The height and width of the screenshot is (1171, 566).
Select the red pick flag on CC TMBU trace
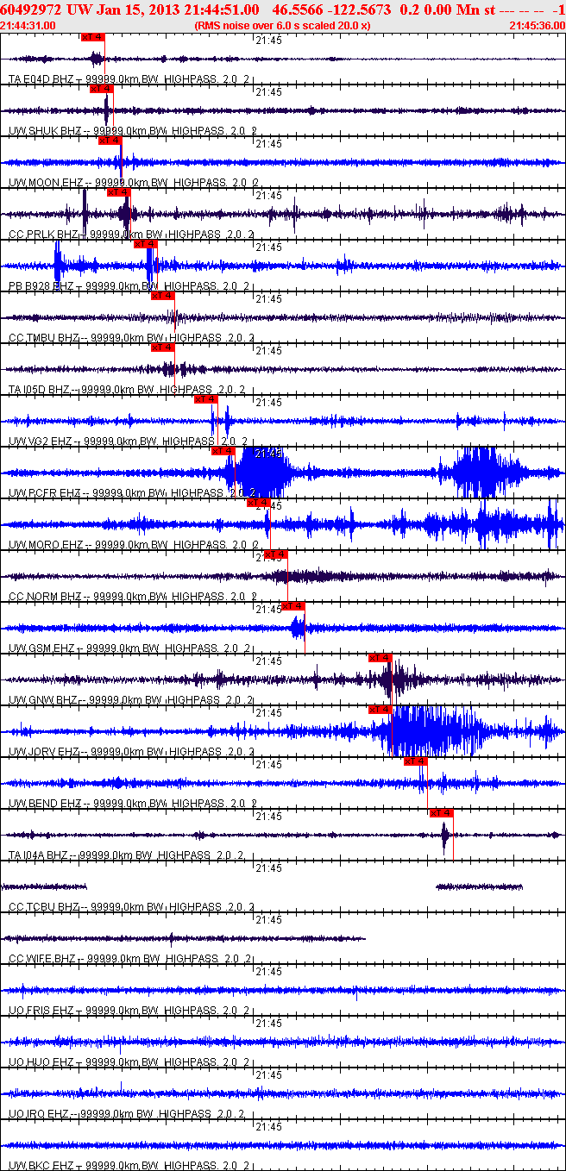click(x=163, y=296)
